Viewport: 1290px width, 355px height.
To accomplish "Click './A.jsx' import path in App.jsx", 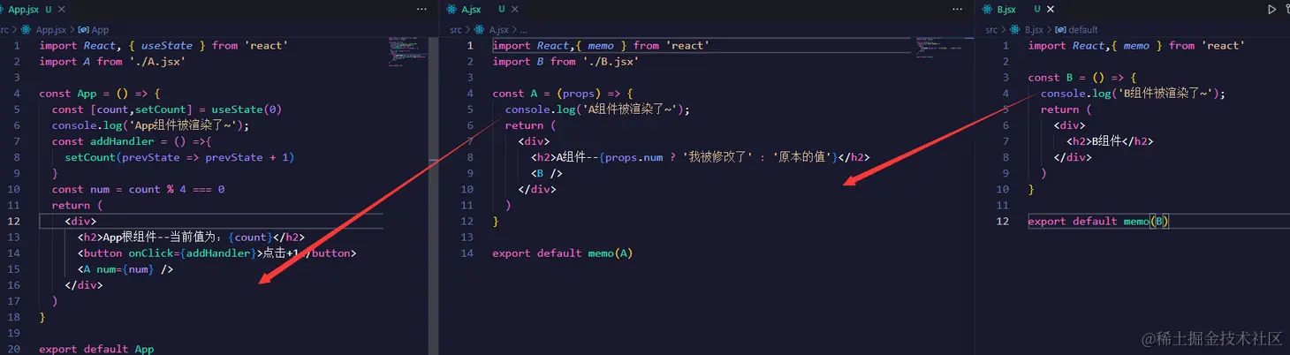I will click(157, 61).
